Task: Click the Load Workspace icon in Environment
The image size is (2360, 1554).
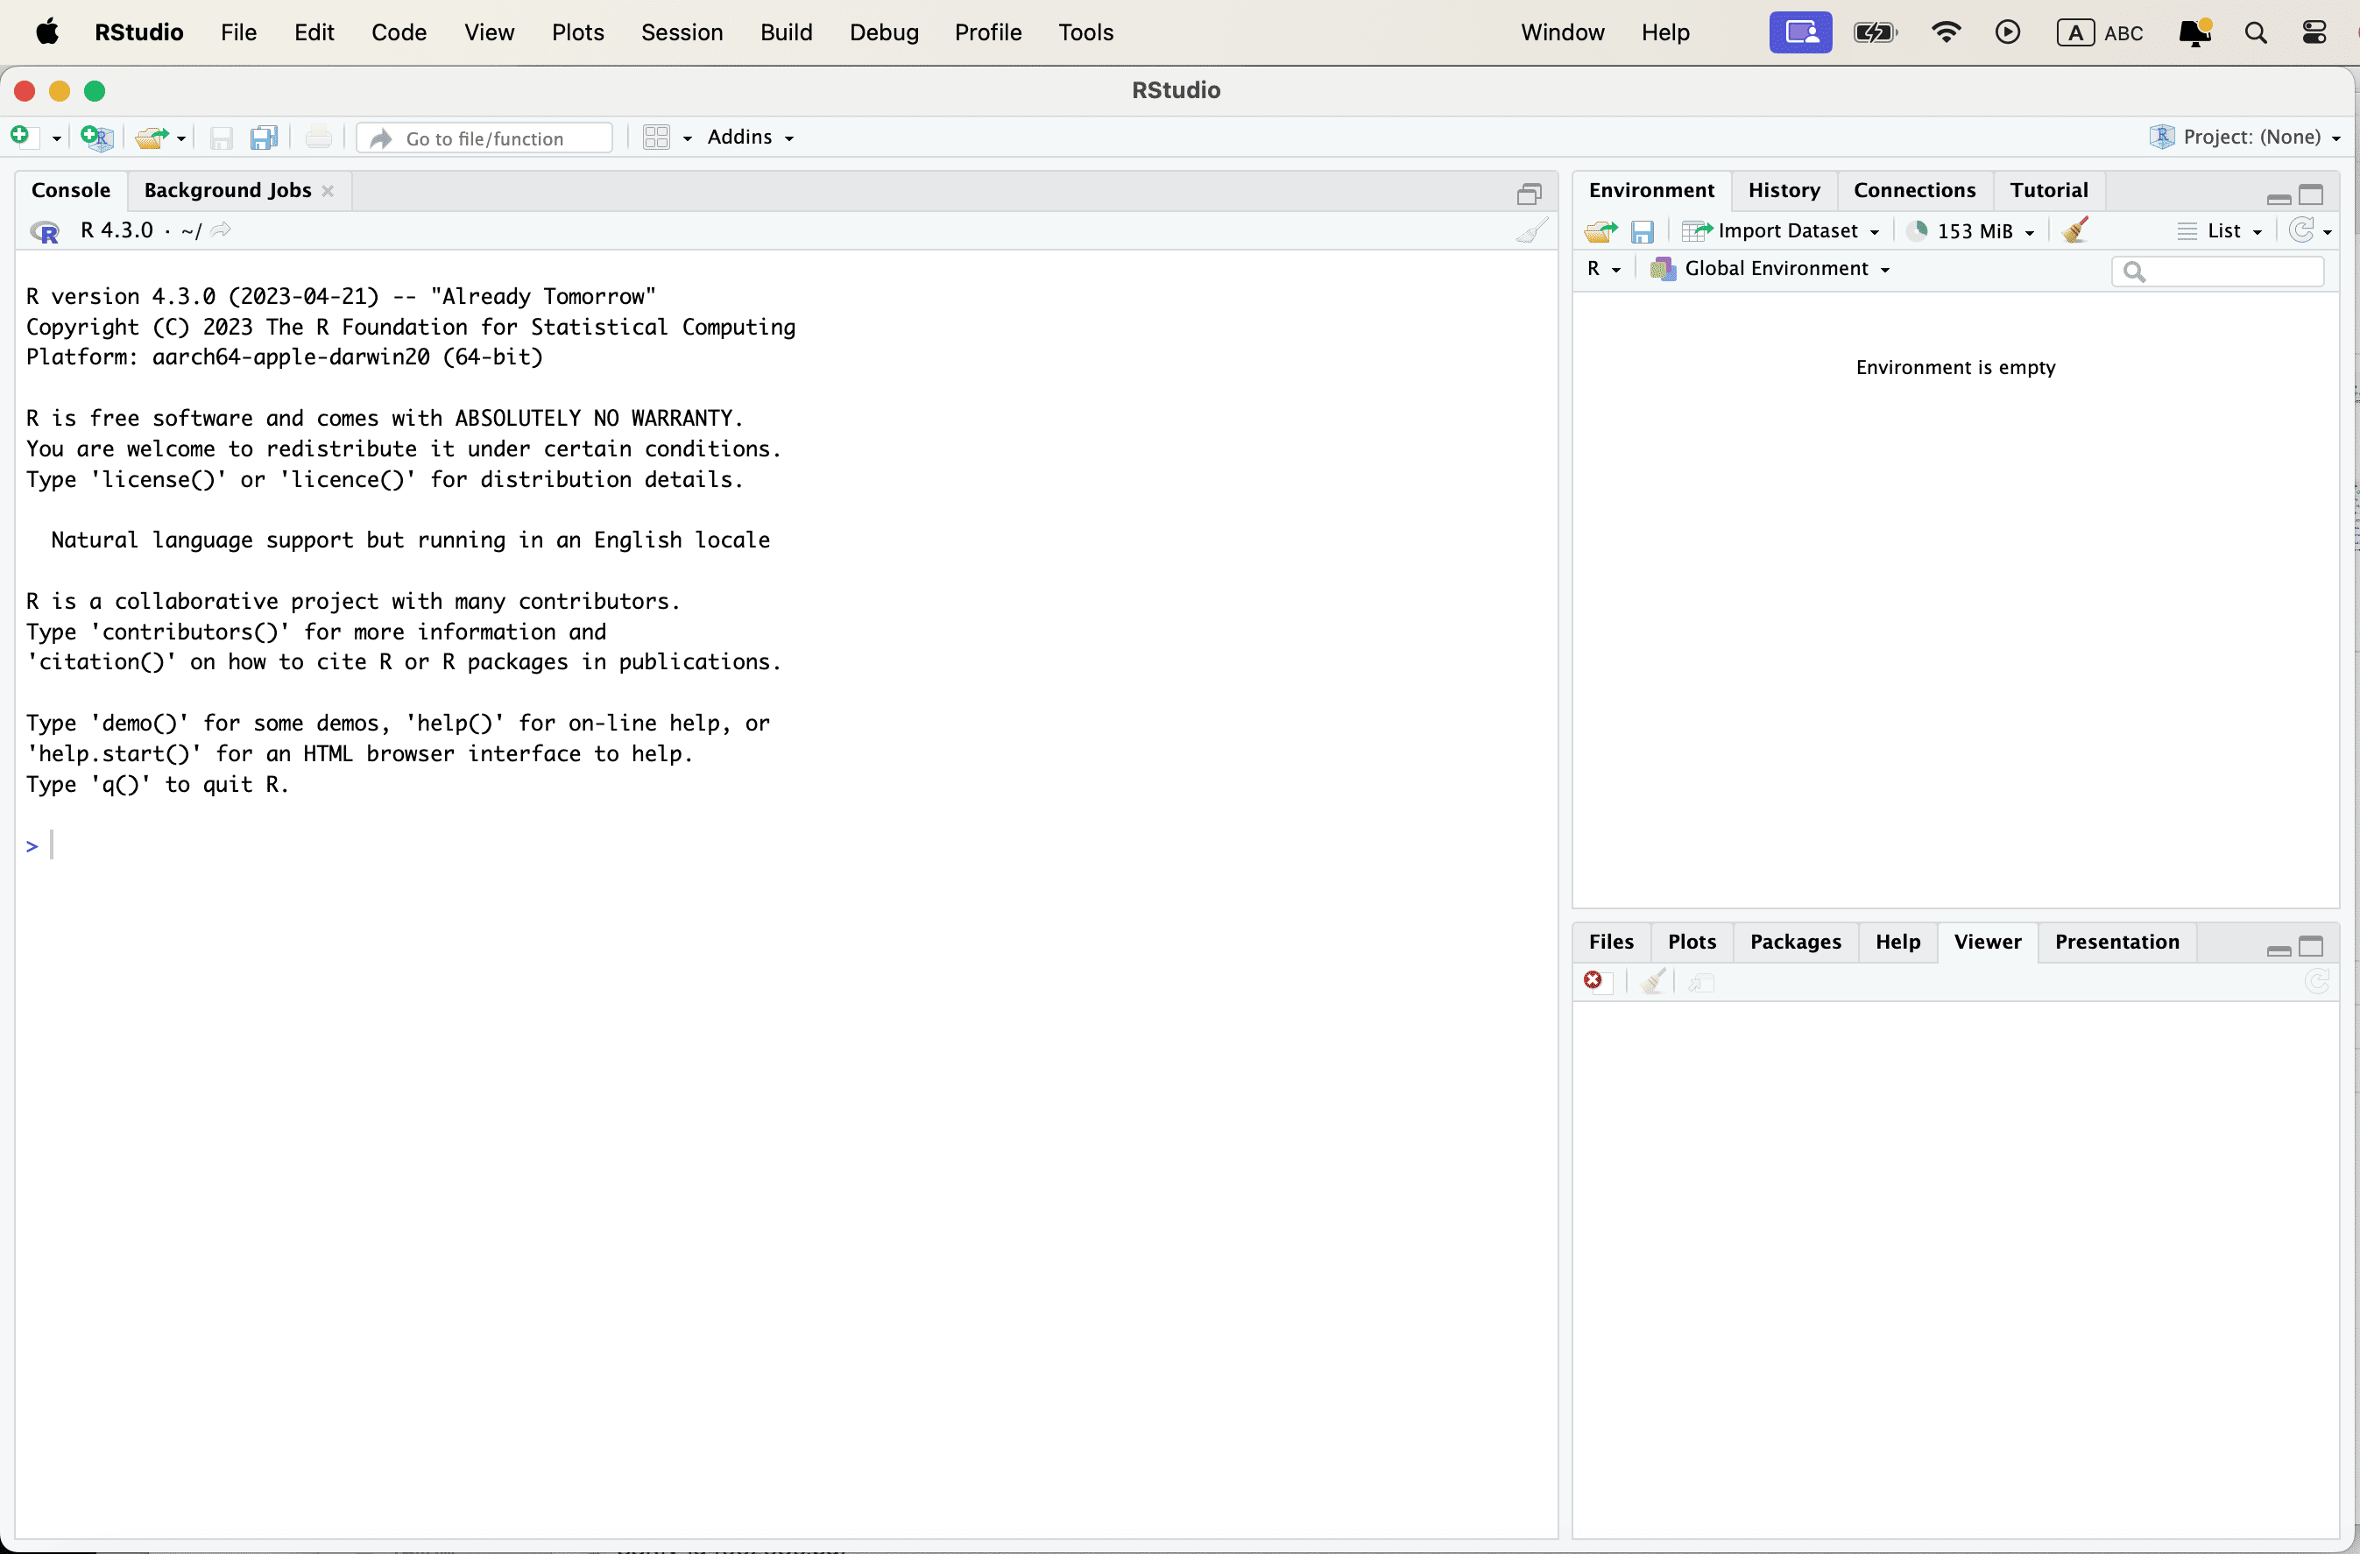Action: tap(1600, 231)
